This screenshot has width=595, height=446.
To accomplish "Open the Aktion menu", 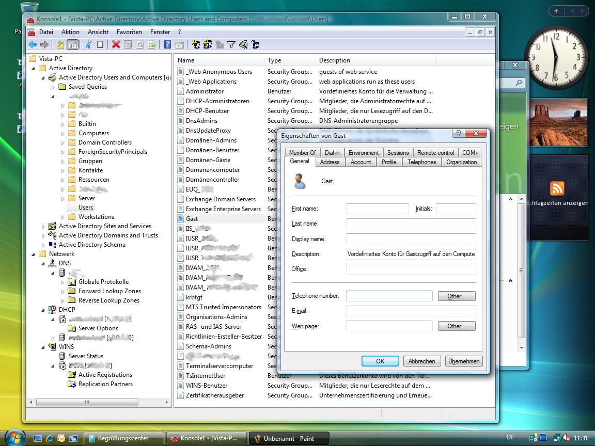I will [70, 32].
